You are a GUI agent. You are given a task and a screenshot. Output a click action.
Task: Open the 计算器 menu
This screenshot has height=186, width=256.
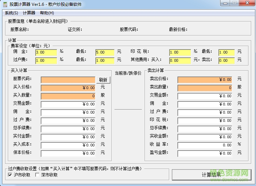pyautogui.click(x=29, y=13)
